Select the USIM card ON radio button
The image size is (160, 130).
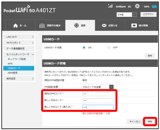tap(84, 48)
